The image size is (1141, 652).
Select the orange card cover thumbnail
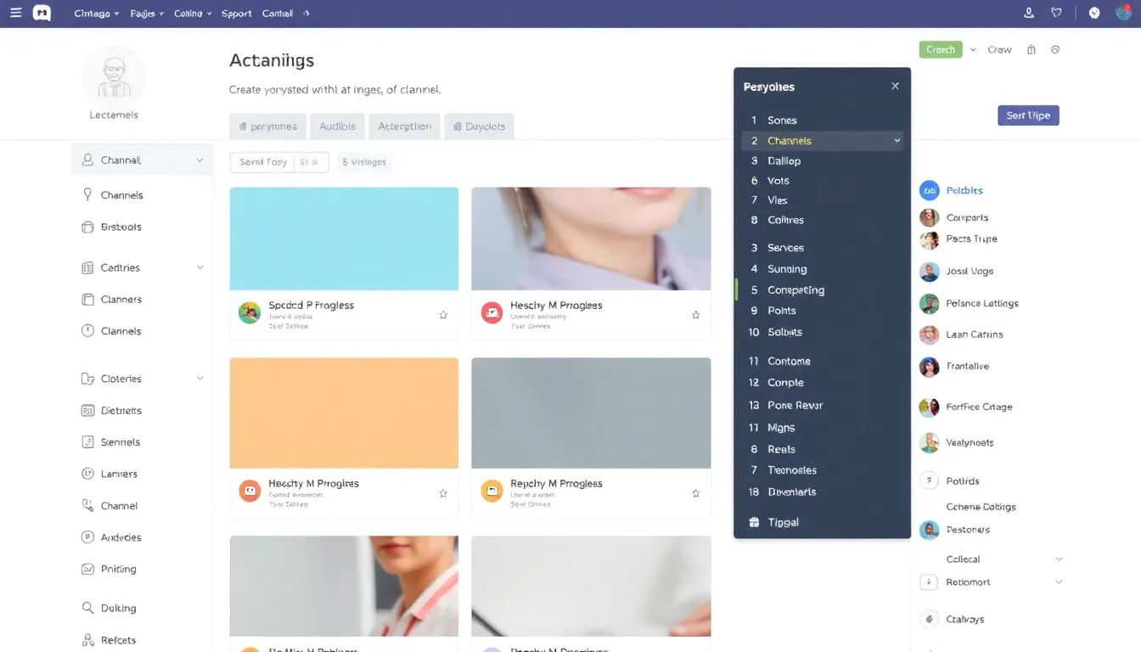(344, 413)
